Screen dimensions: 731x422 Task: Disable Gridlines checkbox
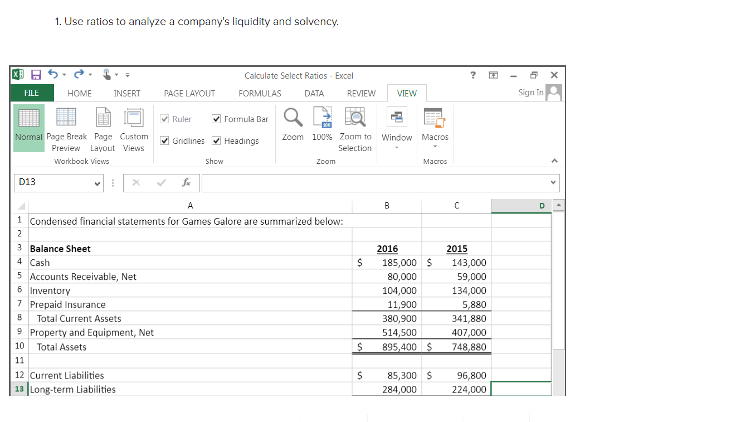point(165,140)
